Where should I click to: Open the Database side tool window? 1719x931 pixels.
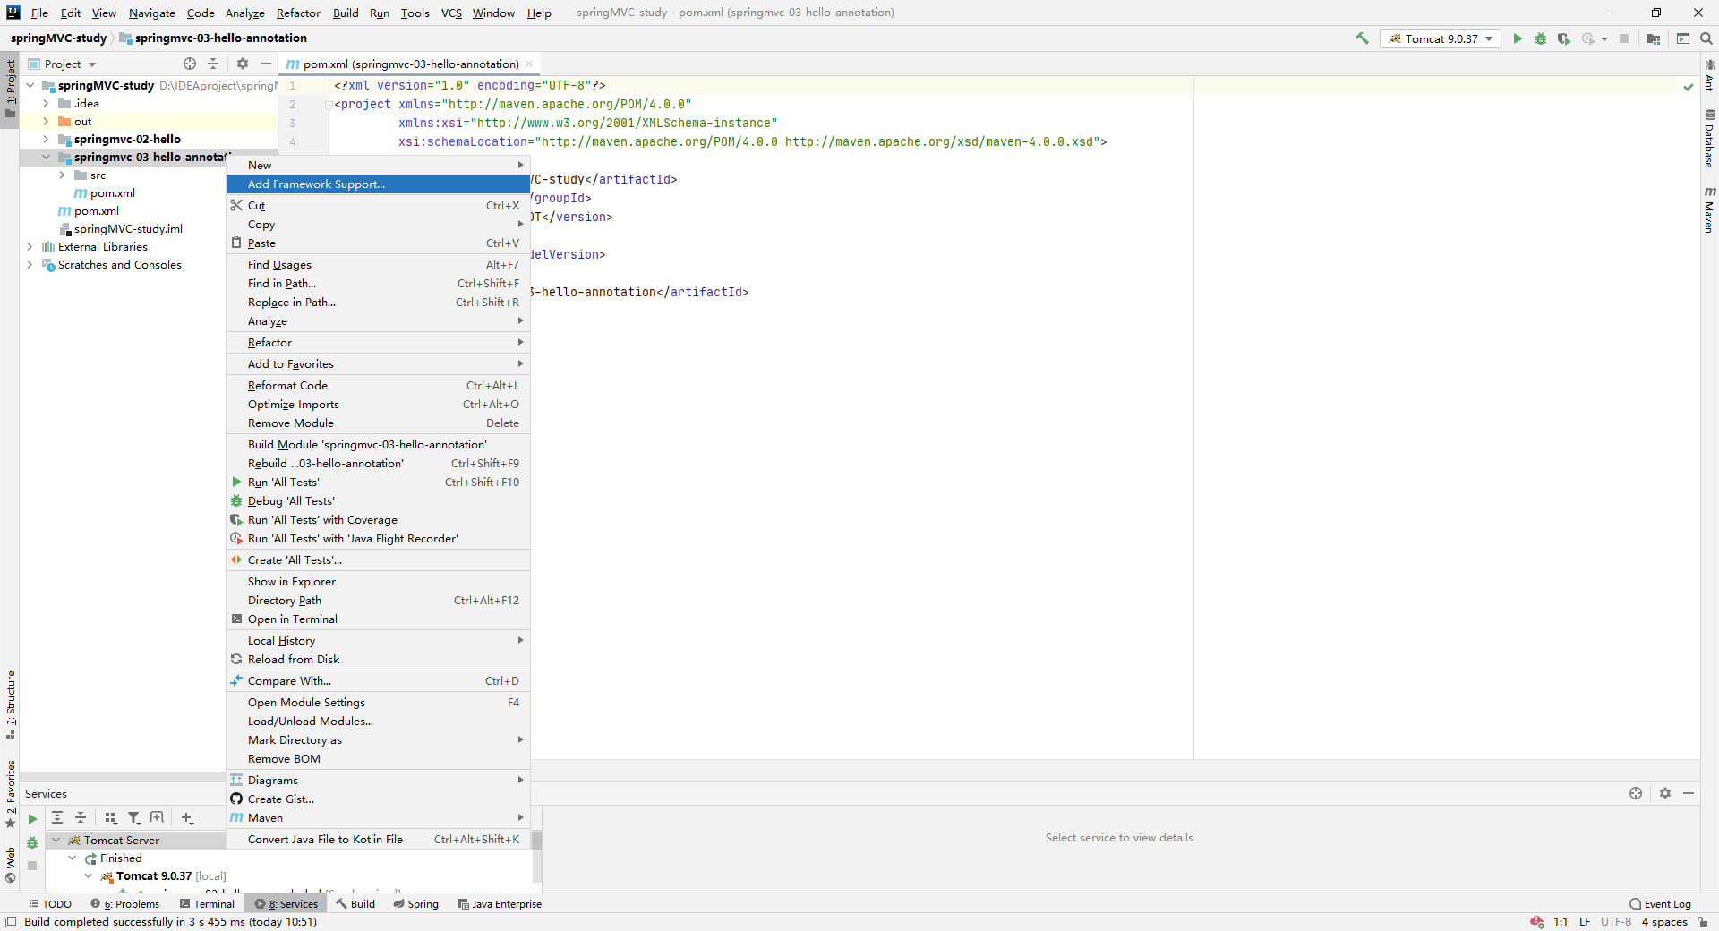click(1709, 139)
